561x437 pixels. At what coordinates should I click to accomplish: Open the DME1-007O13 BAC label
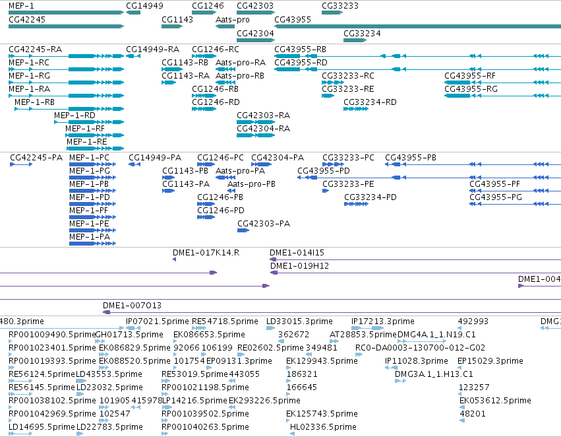(132, 306)
